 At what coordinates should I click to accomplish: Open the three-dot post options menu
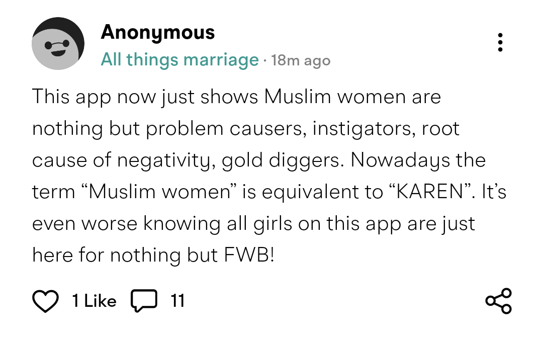tap(500, 42)
